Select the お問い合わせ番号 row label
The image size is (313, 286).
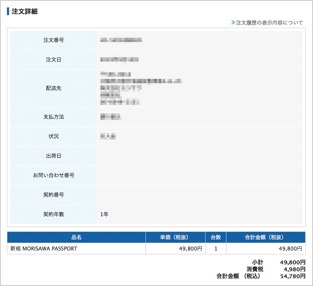54,175
